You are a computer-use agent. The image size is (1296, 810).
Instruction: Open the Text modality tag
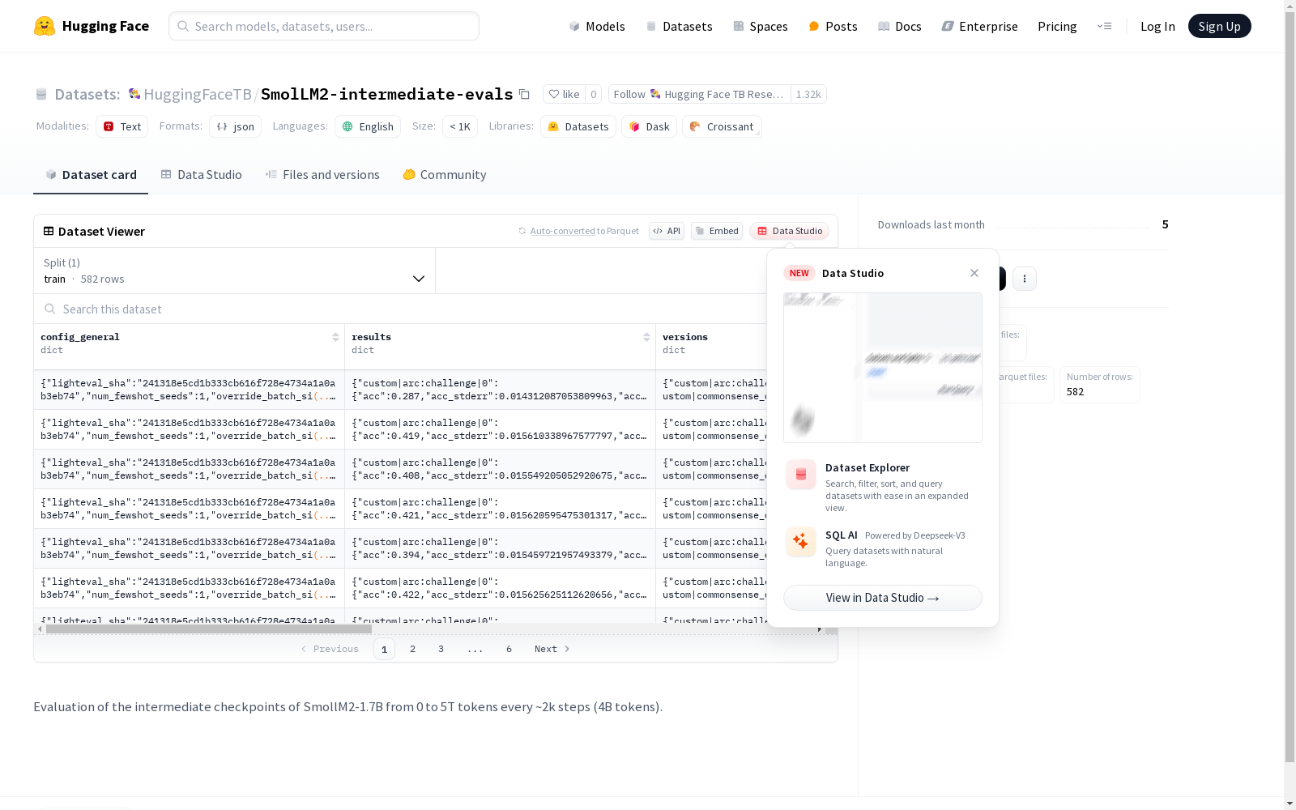point(122,126)
